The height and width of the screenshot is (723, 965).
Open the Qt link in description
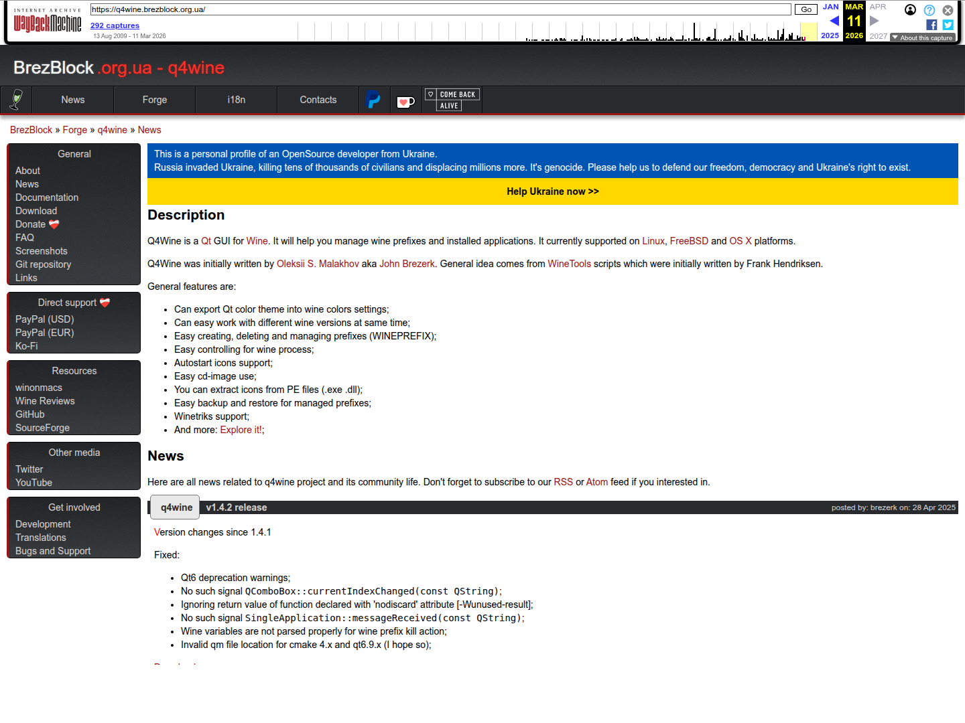pos(206,241)
